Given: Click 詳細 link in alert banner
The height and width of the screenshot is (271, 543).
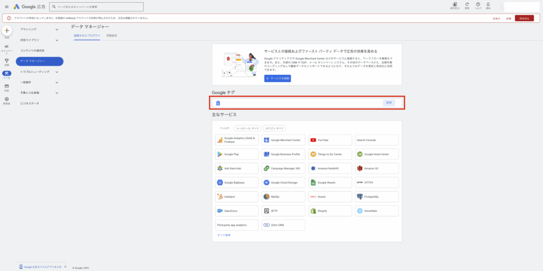Looking at the screenshot, I should pos(509,19).
